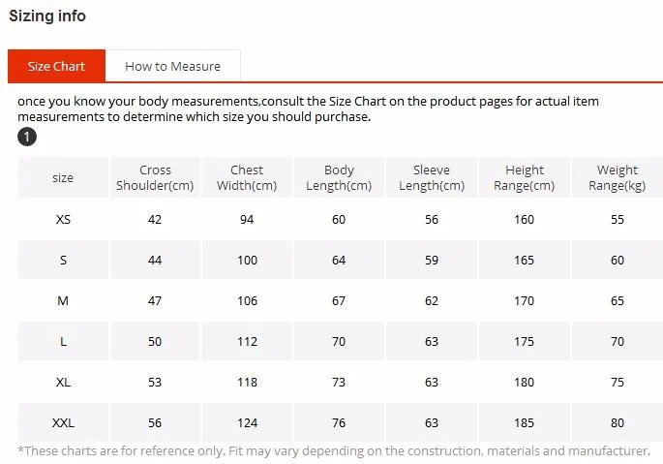663x464 pixels.
Task: Select the XL size row label
Action: (63, 383)
